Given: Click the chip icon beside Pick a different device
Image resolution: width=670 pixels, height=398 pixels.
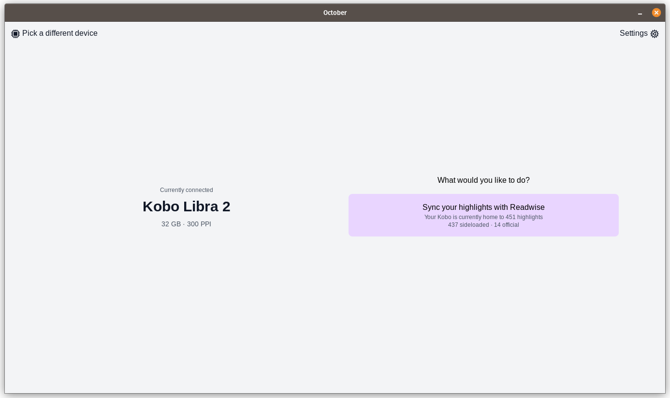Looking at the screenshot, I should [x=15, y=34].
